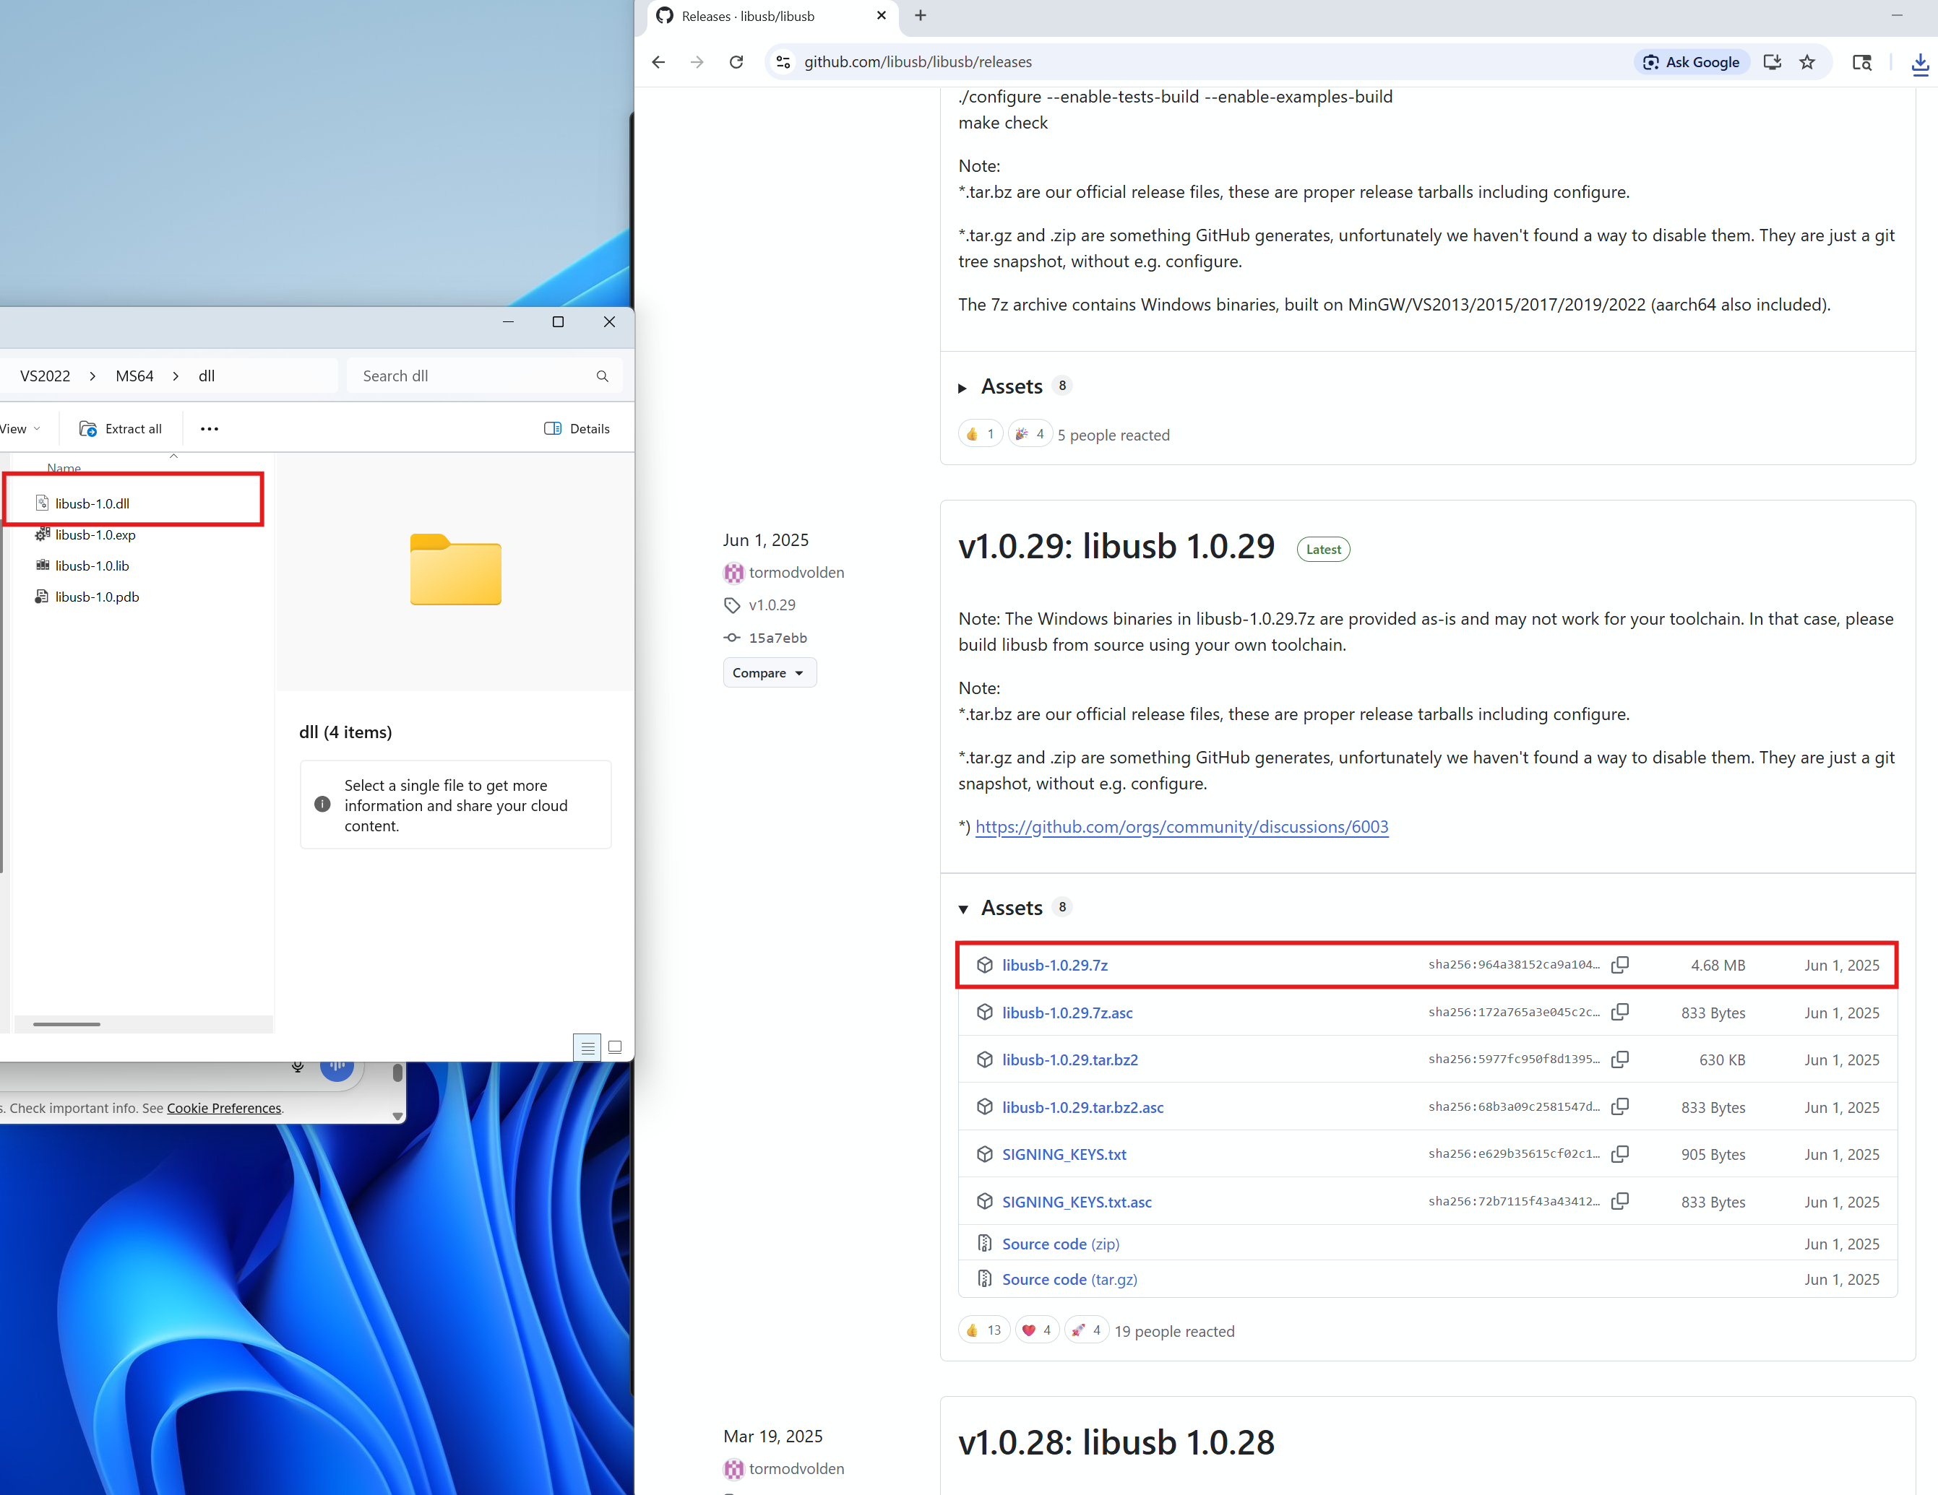Open Chrome downloads icon
Screen dimensions: 1938x1495
point(1919,63)
